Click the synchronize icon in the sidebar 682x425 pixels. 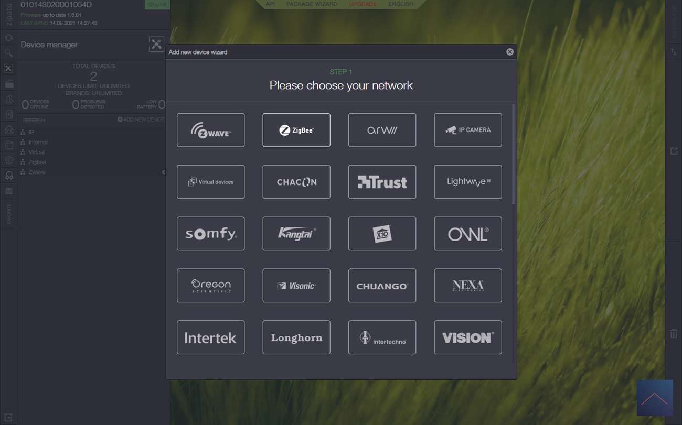(x=8, y=38)
